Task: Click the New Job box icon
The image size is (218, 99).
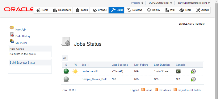Action: click(x=12, y=28)
